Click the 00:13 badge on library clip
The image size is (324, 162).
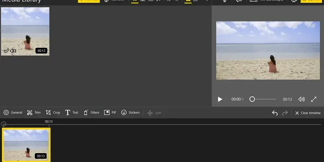[41, 51]
